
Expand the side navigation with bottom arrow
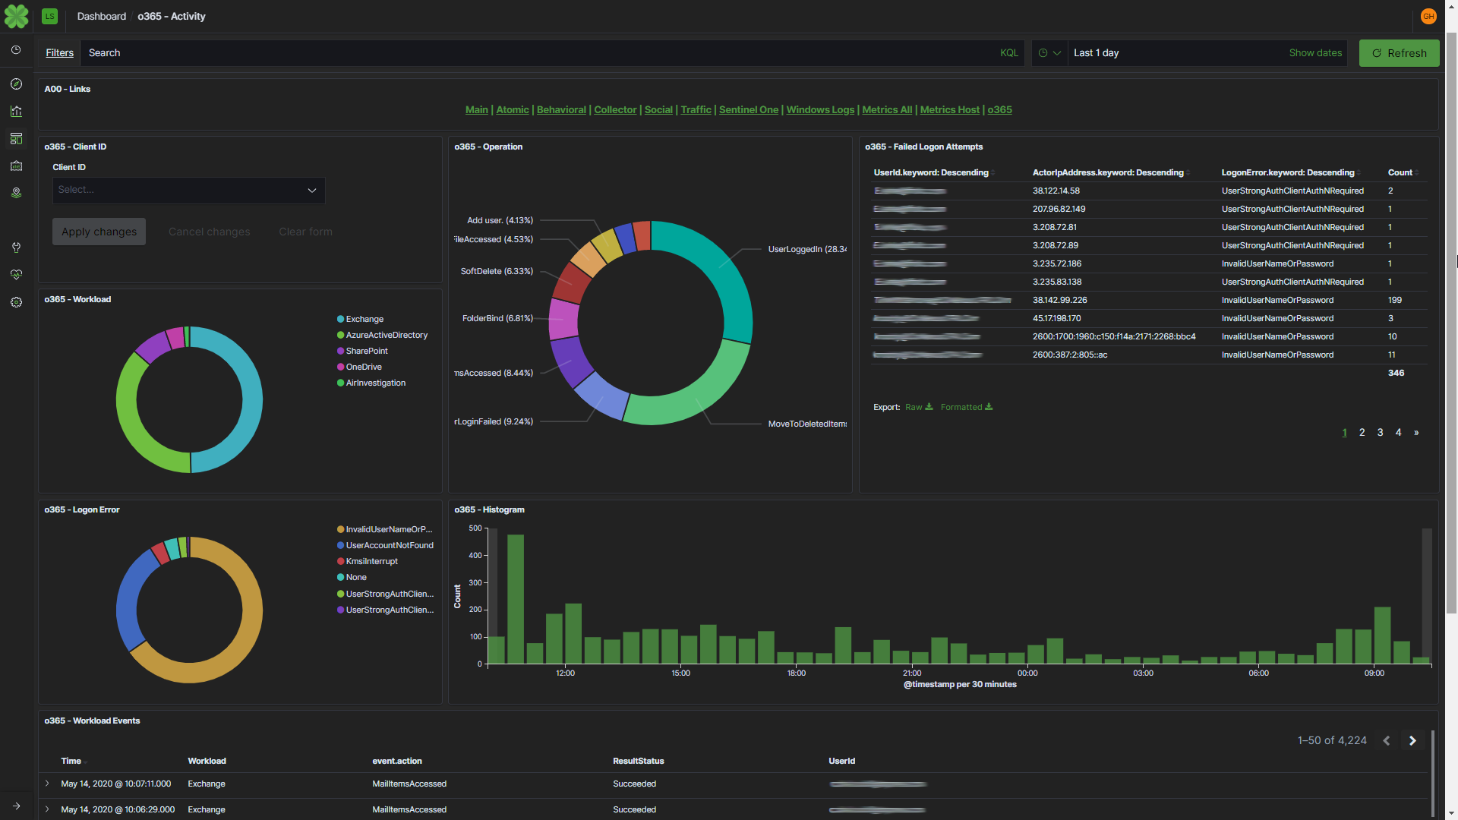(x=16, y=806)
